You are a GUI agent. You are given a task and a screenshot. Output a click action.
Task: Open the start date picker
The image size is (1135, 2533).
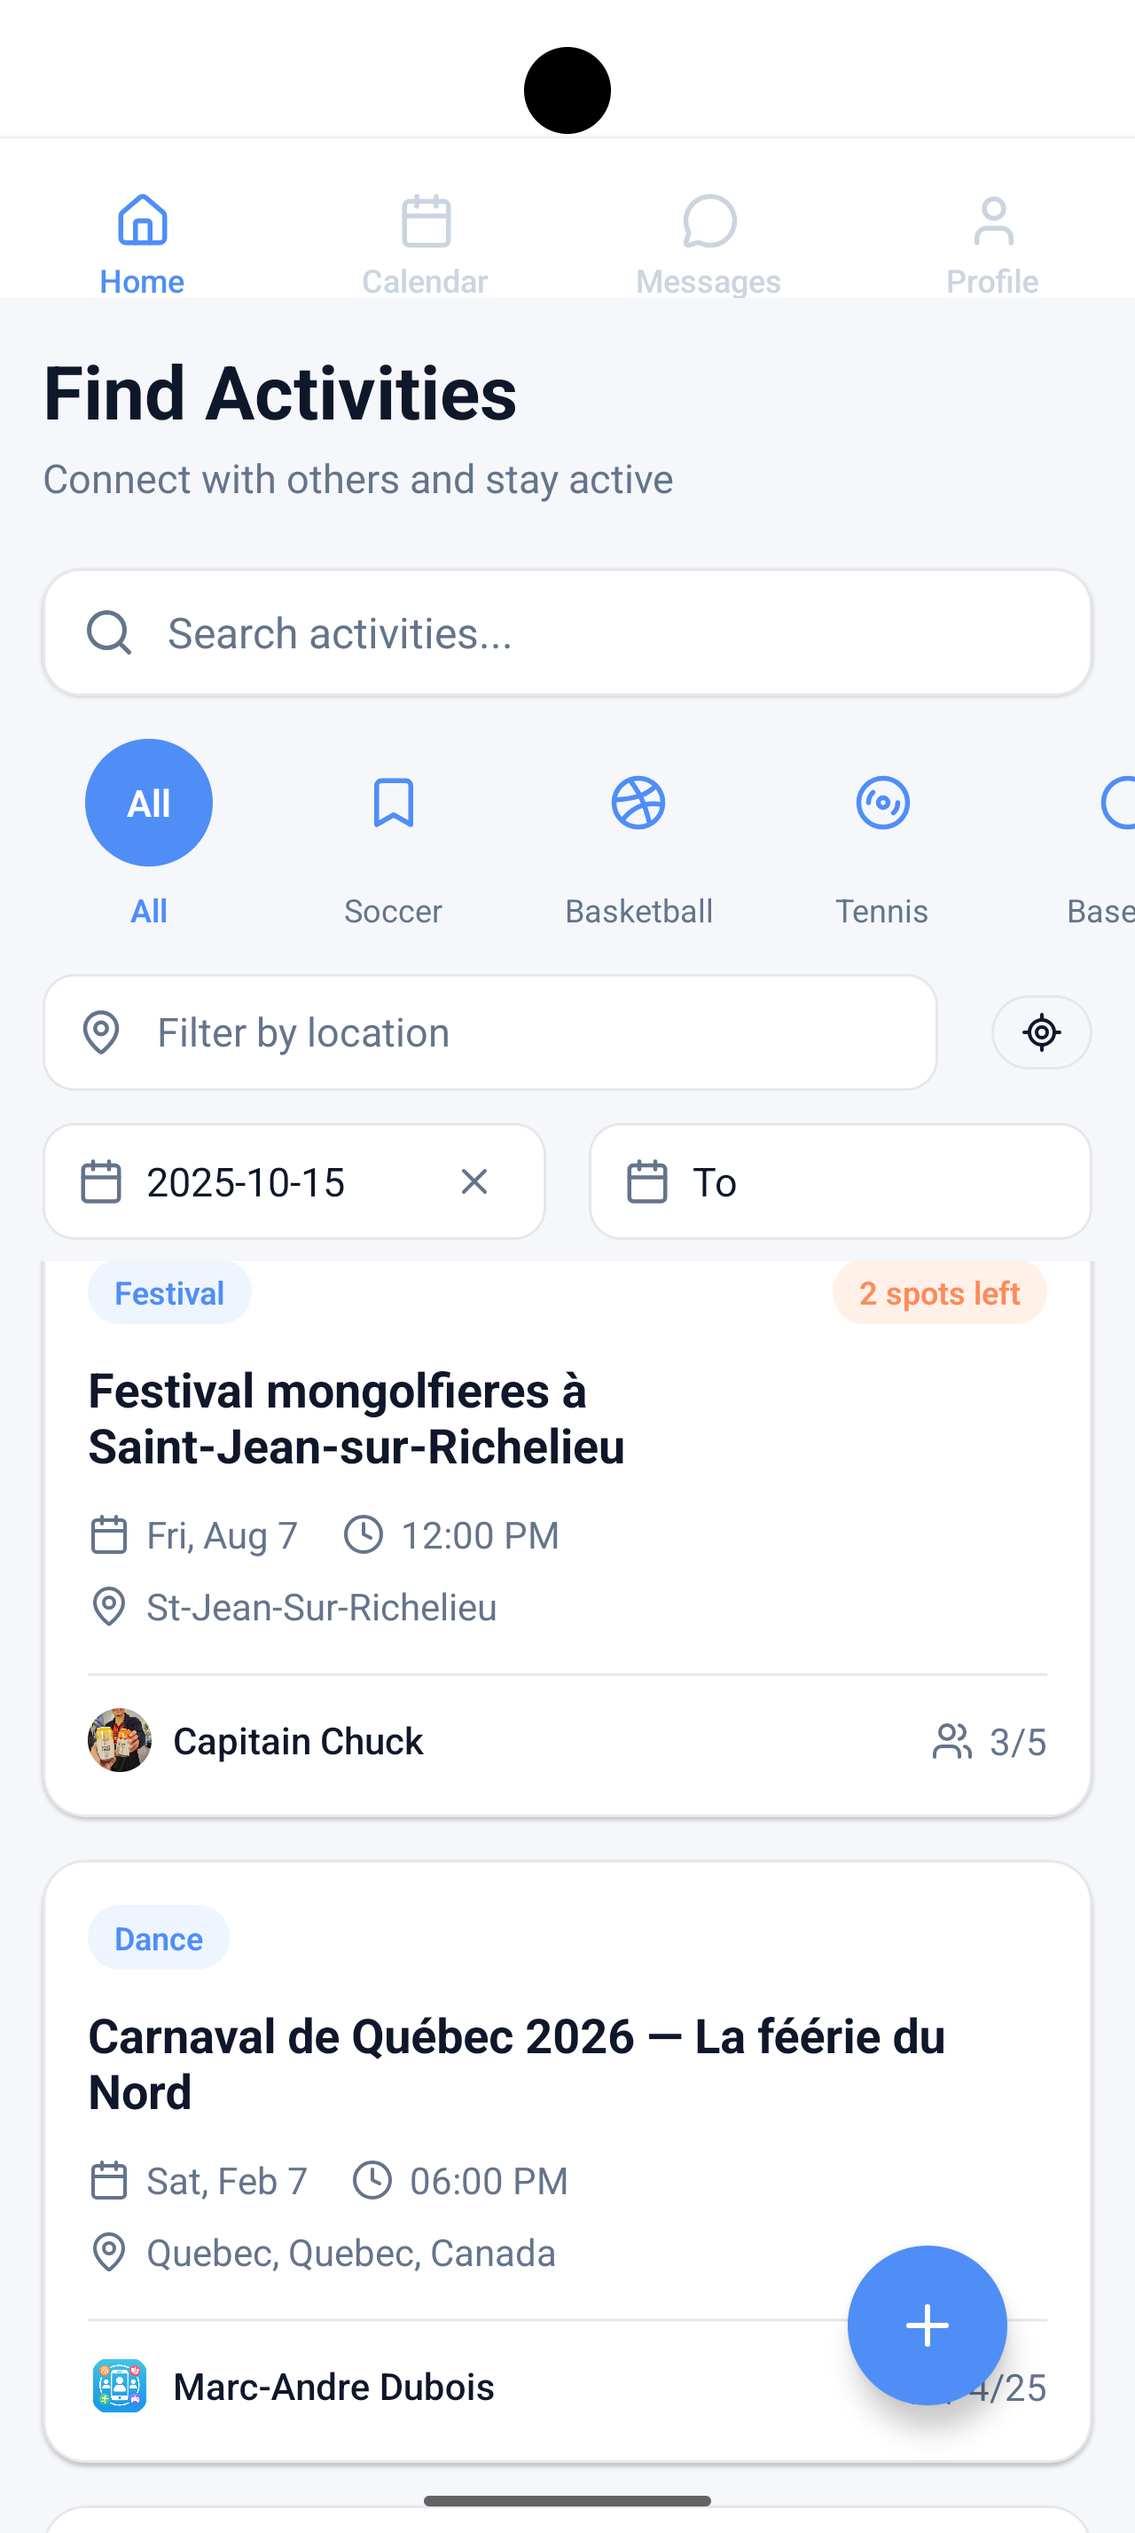[x=246, y=1181]
